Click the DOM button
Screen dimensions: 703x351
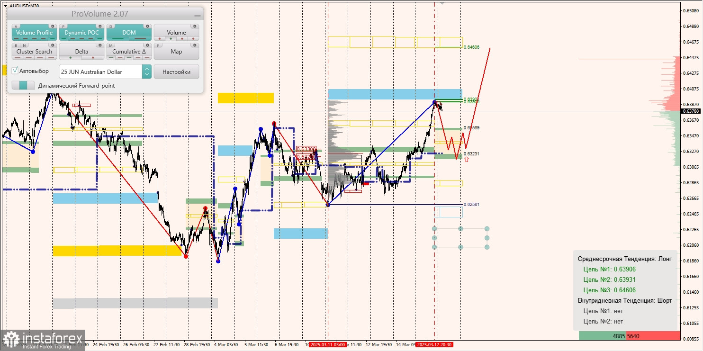tap(129, 32)
